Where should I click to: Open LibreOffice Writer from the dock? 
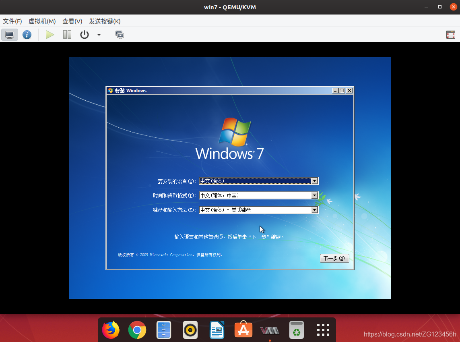click(217, 330)
